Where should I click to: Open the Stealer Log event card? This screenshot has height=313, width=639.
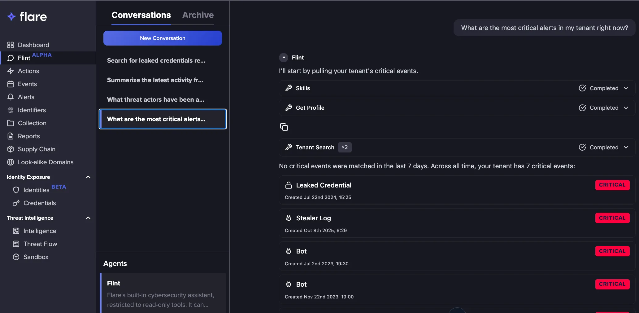click(x=457, y=223)
